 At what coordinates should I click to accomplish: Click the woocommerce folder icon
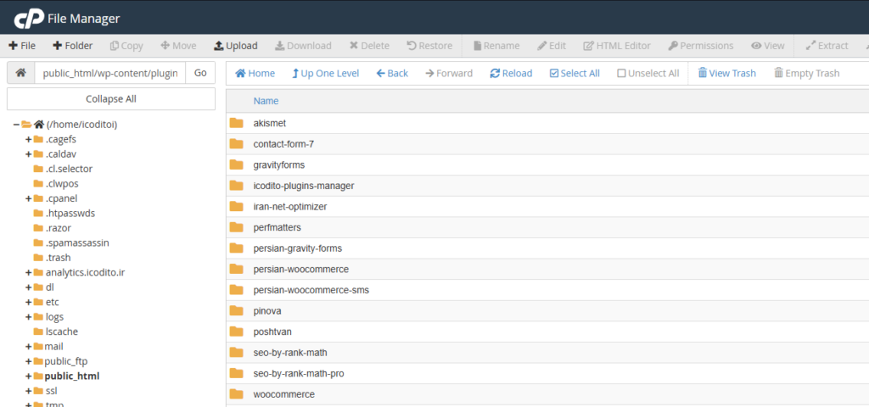[237, 395]
